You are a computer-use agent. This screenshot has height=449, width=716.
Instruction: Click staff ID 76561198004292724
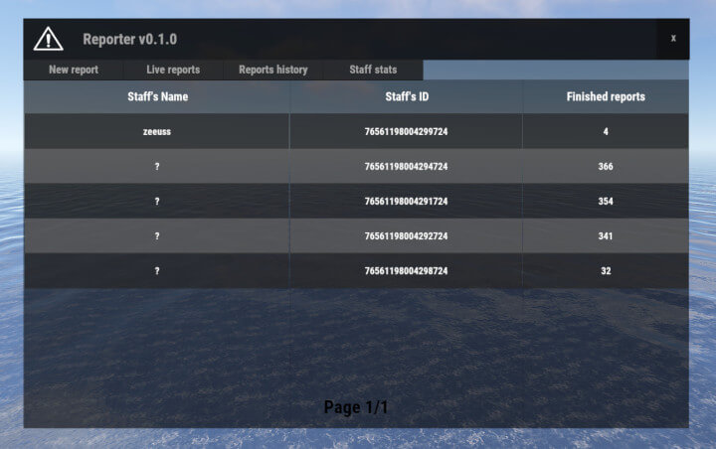406,235
